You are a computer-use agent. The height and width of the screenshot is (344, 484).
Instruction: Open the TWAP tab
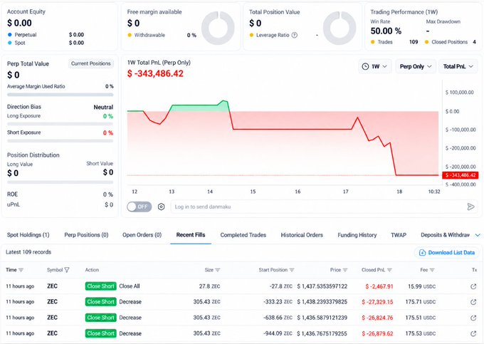(399, 235)
